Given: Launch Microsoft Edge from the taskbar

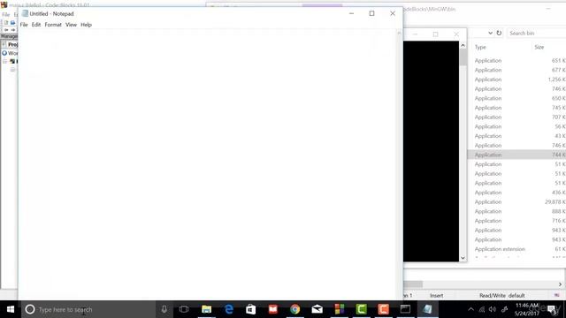Looking at the screenshot, I should pos(228,309).
